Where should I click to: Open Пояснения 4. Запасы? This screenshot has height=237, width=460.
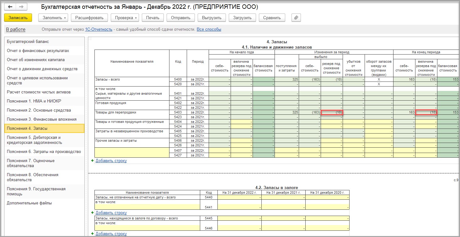pyautogui.click(x=44, y=129)
